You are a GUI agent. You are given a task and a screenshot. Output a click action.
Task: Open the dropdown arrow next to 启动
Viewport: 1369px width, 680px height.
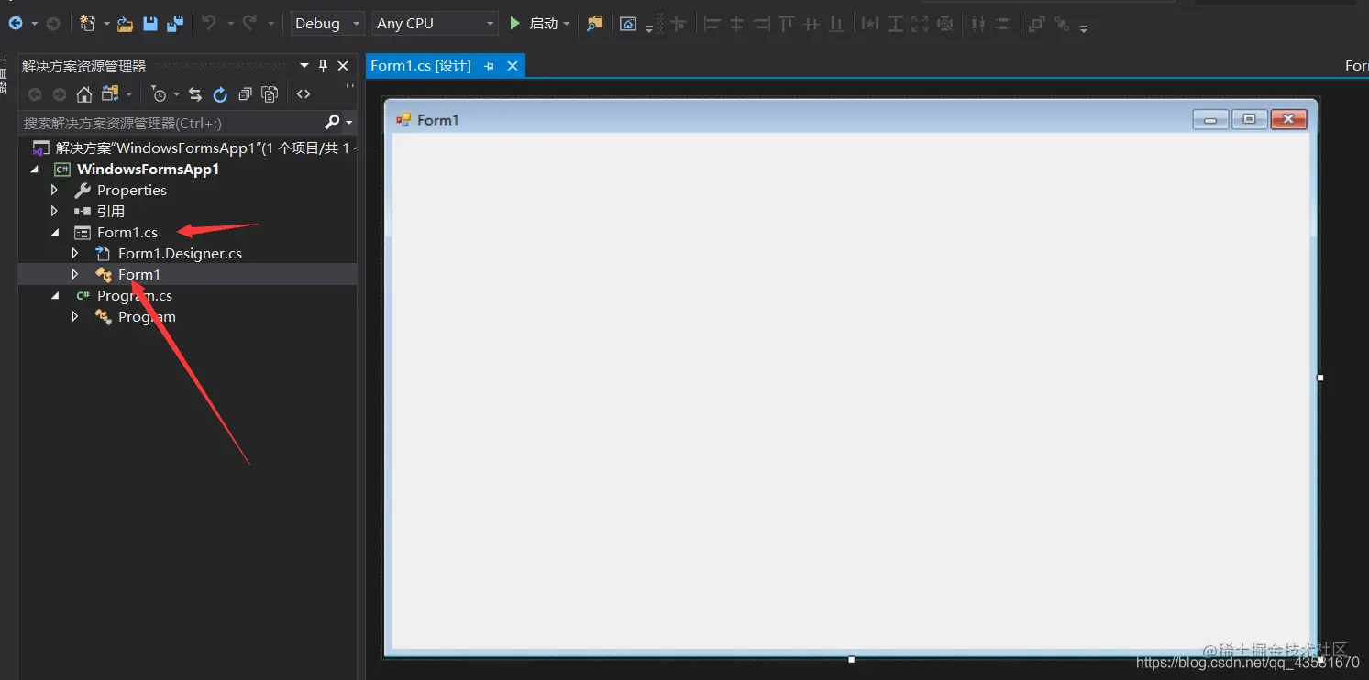coord(567,24)
